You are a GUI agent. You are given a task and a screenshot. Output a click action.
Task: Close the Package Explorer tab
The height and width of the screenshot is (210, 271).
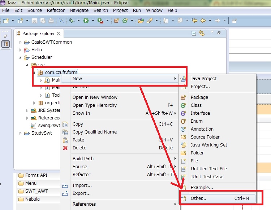(59, 34)
